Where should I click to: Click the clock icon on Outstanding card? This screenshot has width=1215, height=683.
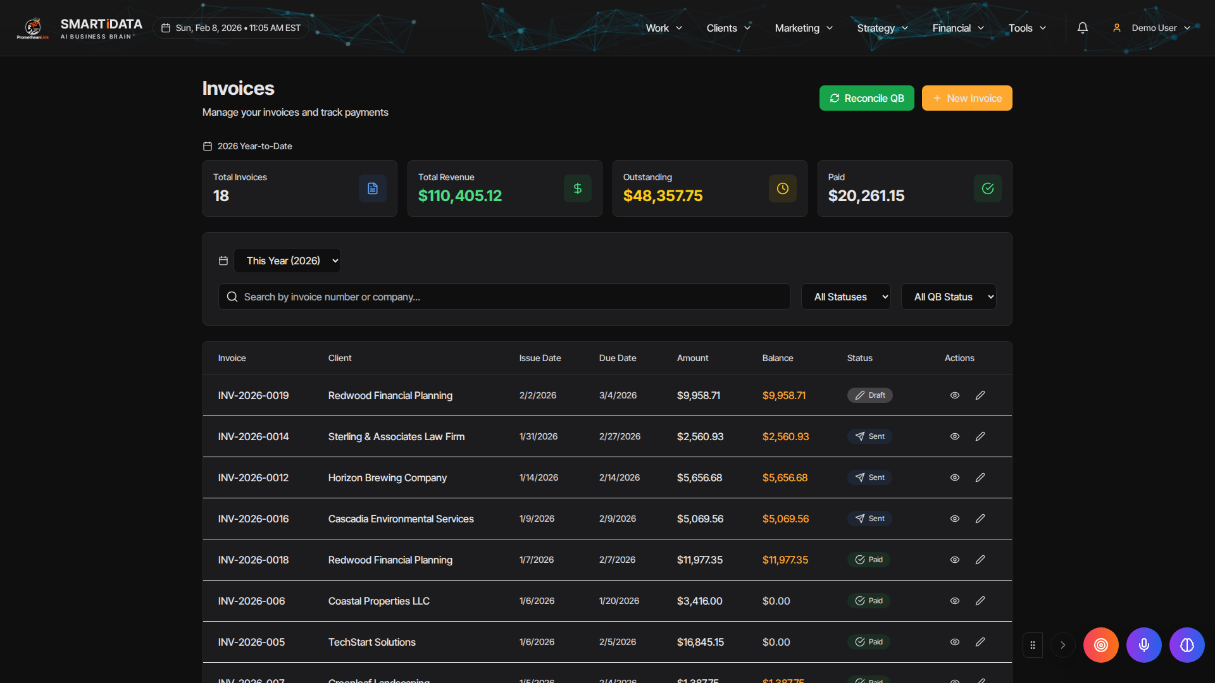[782, 188]
